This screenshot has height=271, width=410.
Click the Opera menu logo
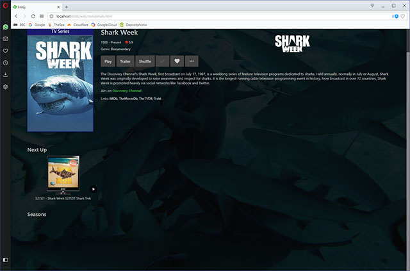point(6,6)
